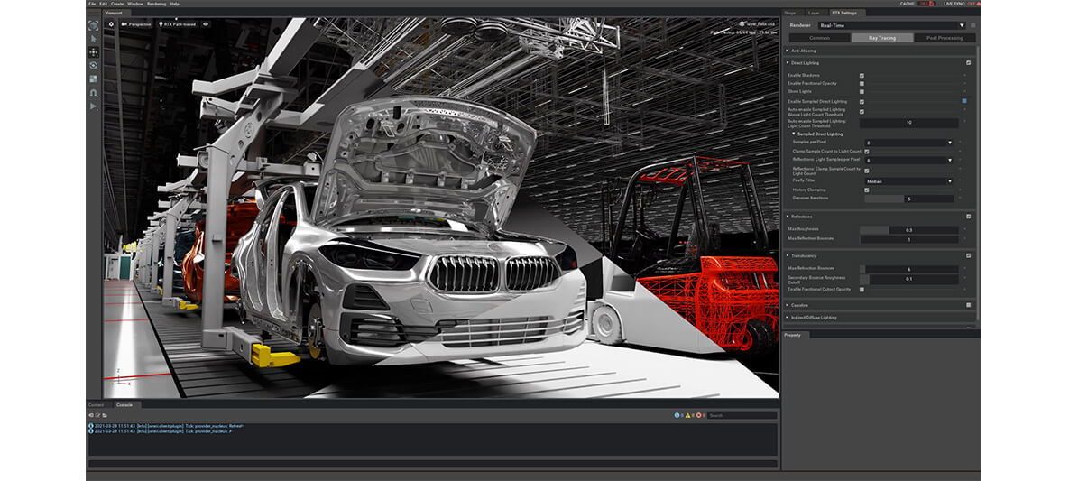The image size is (1069, 481).
Task: Open the Edit menu
Action: [103, 4]
